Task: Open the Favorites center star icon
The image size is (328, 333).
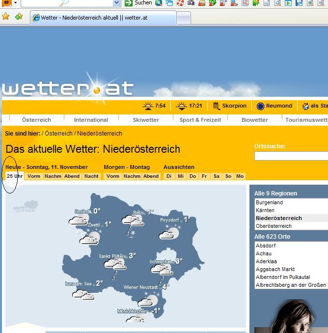Action: coord(6,16)
